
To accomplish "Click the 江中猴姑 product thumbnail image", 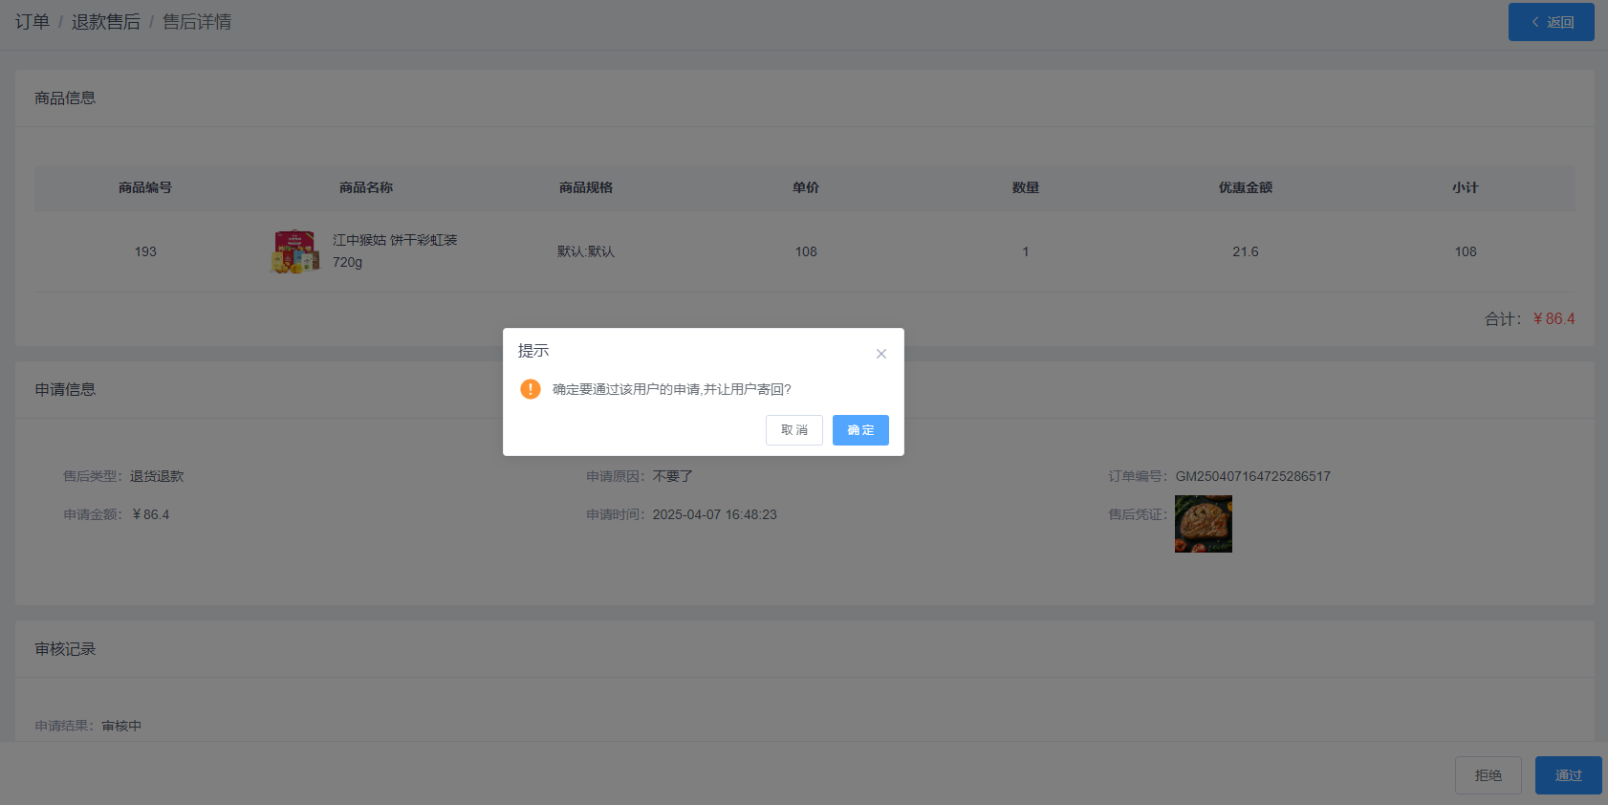I will click(295, 251).
